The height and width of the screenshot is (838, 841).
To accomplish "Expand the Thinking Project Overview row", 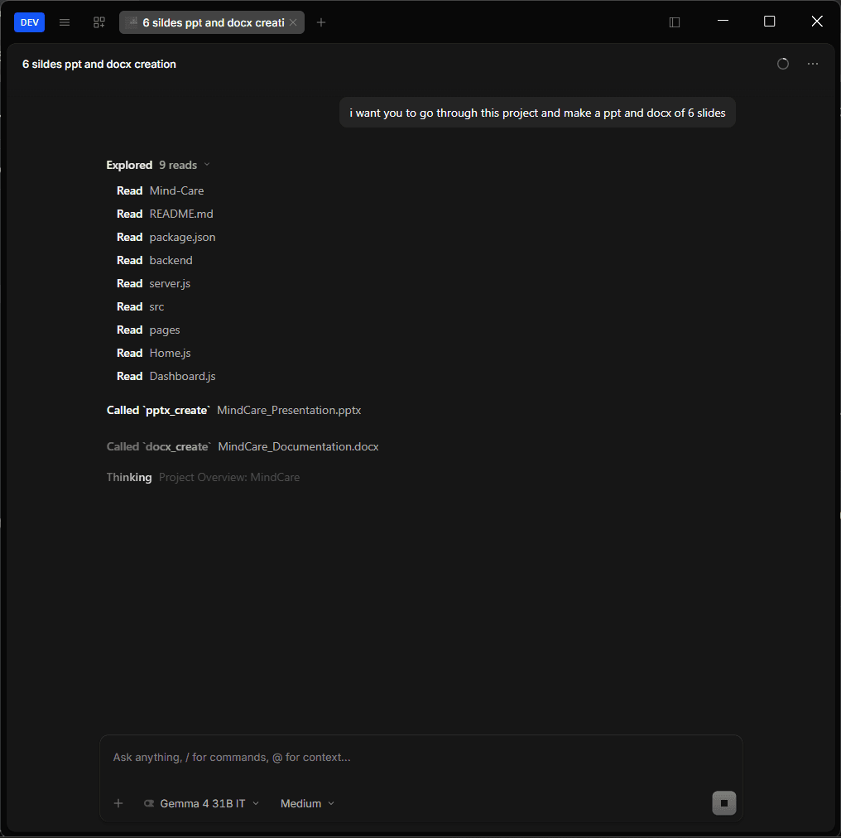I will click(x=203, y=478).
